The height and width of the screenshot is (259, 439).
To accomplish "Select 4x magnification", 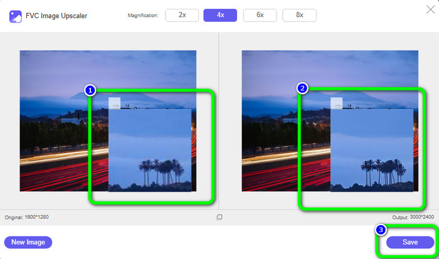I will pos(221,15).
